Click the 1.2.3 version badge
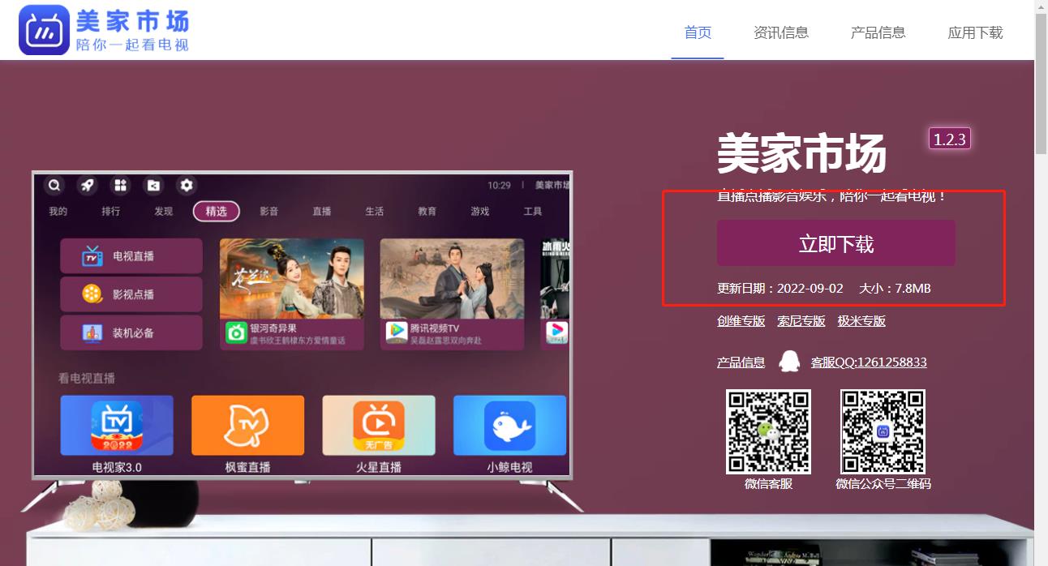The image size is (1048, 566). (x=950, y=139)
